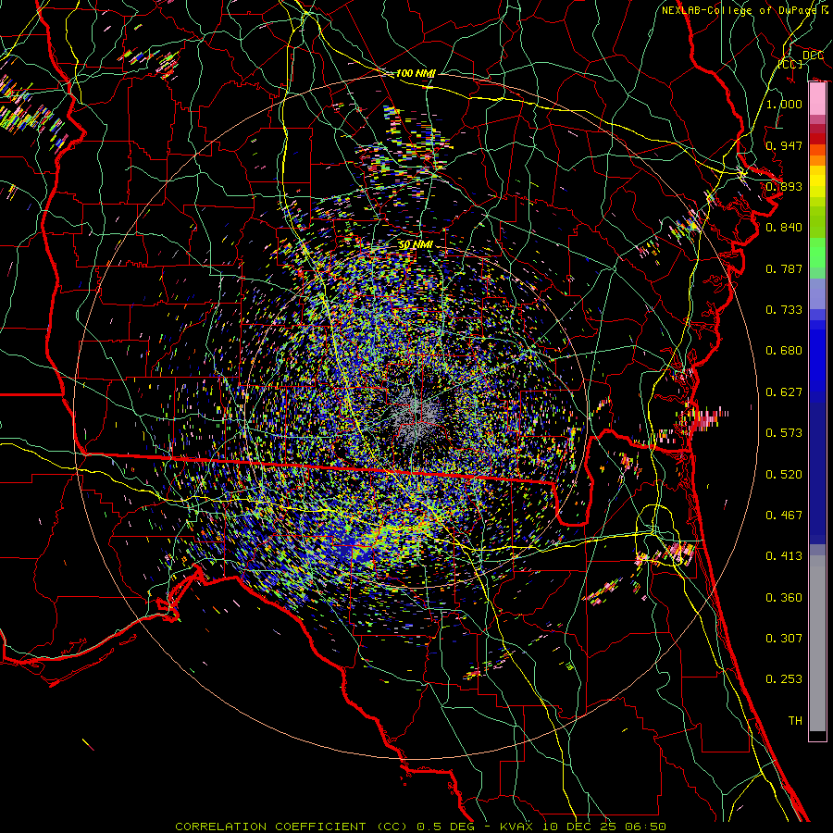Click the [CC] label above the color scale
The height and width of the screenshot is (833, 833).
point(790,64)
